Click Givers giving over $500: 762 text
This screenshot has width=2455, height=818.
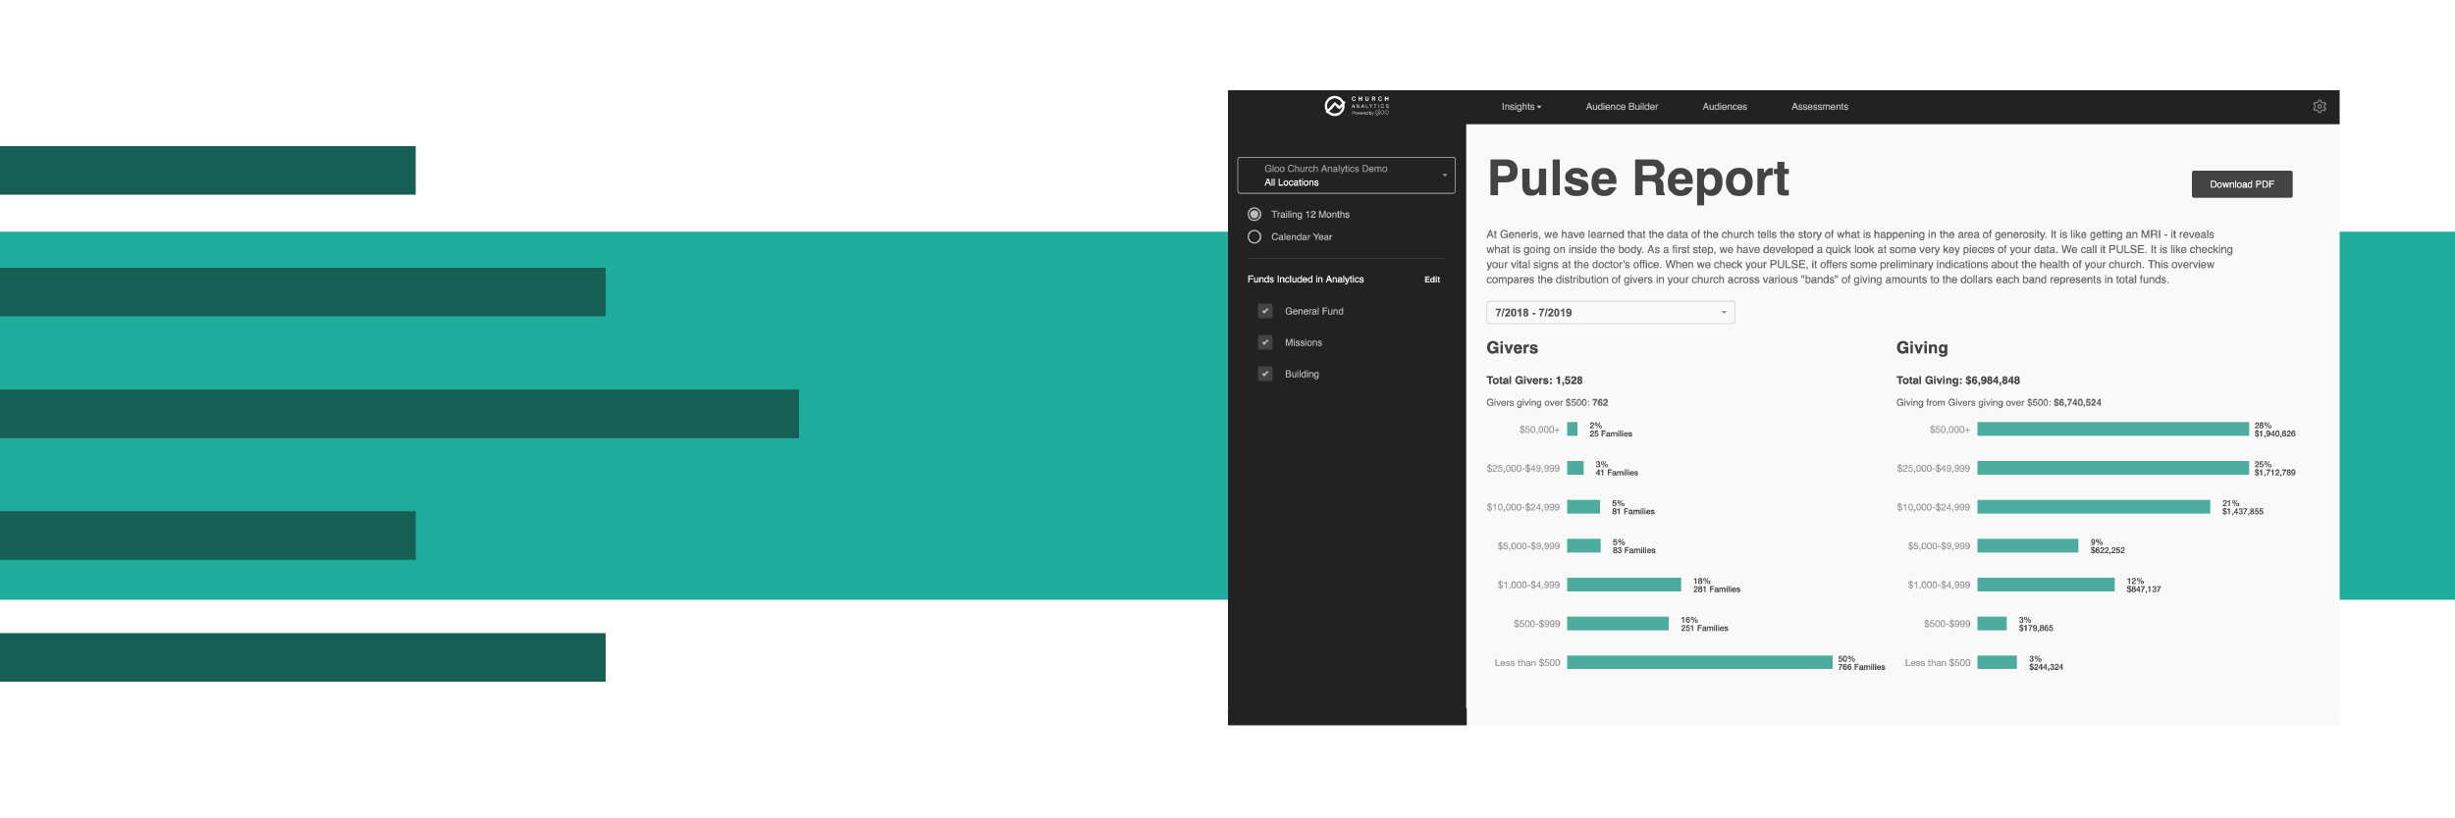pyautogui.click(x=1547, y=403)
